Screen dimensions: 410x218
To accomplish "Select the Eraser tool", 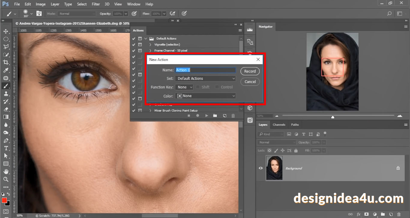I will tap(6, 109).
